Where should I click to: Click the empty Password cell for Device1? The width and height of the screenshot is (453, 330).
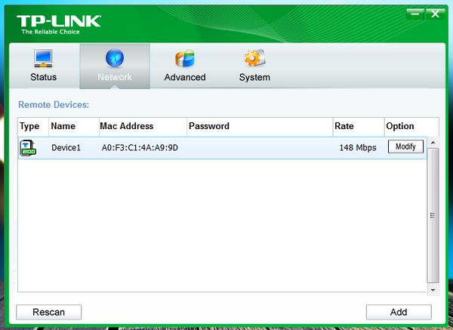point(260,148)
